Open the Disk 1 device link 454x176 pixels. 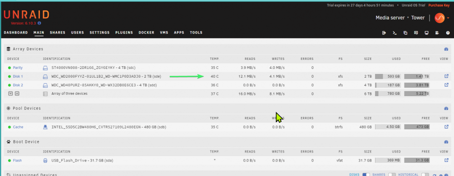tap(18, 76)
